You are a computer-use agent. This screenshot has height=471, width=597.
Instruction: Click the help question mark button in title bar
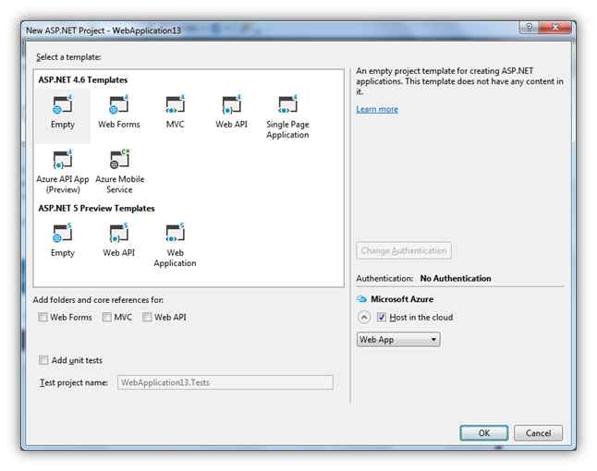(x=529, y=27)
